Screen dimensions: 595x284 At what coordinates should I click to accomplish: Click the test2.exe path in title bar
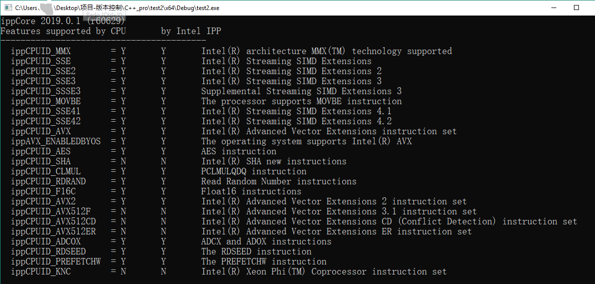pos(117,8)
